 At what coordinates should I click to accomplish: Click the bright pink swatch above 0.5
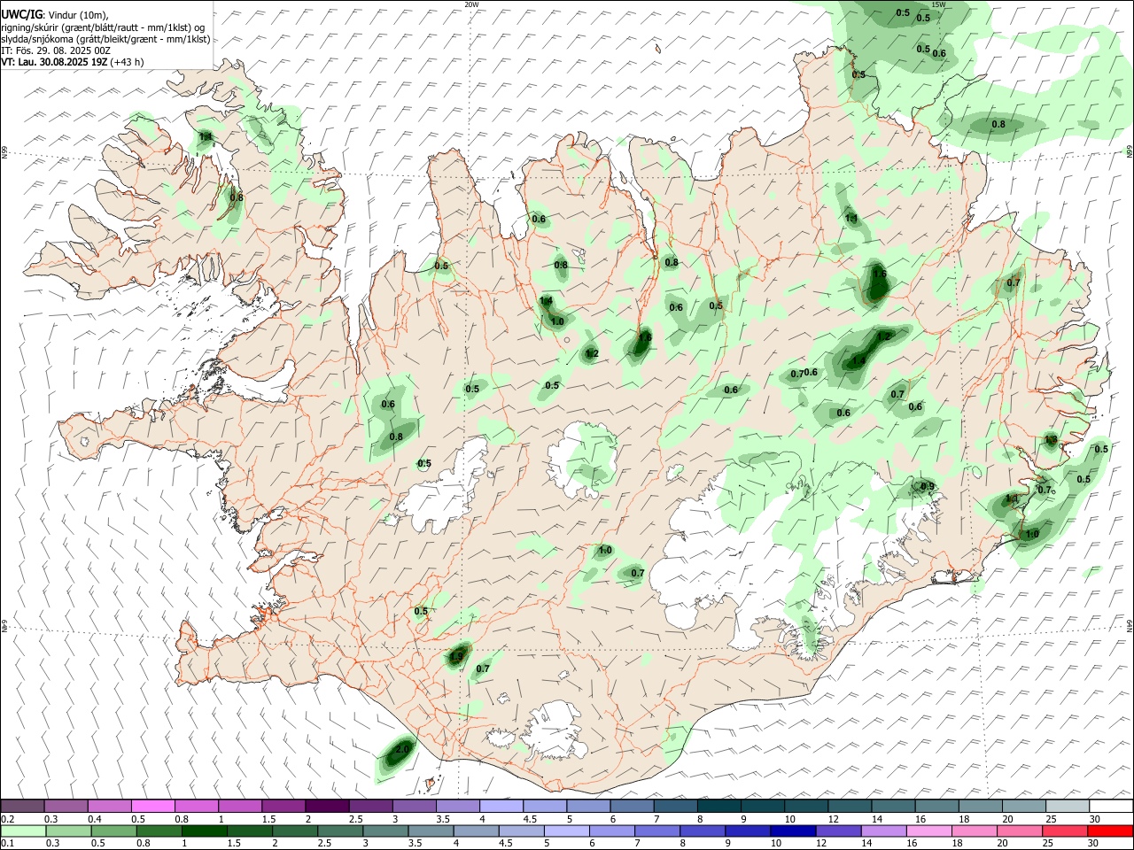click(152, 806)
